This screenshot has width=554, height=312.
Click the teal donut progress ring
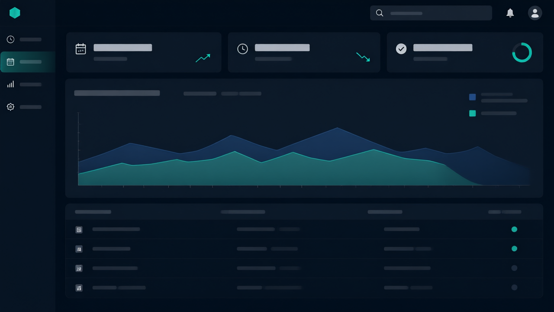tap(522, 52)
